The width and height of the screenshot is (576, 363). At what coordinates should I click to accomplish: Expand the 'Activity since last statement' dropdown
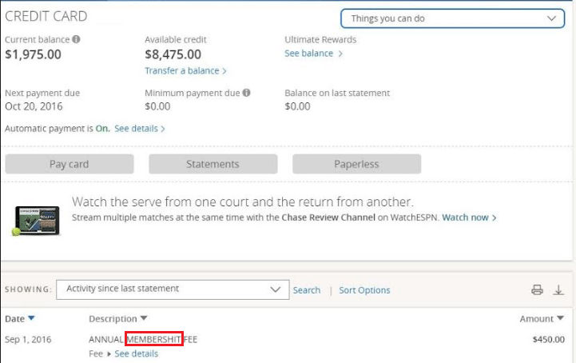pos(173,289)
